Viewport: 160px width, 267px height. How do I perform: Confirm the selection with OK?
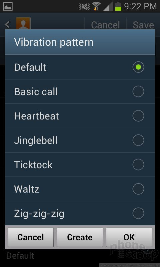[x=129, y=237]
